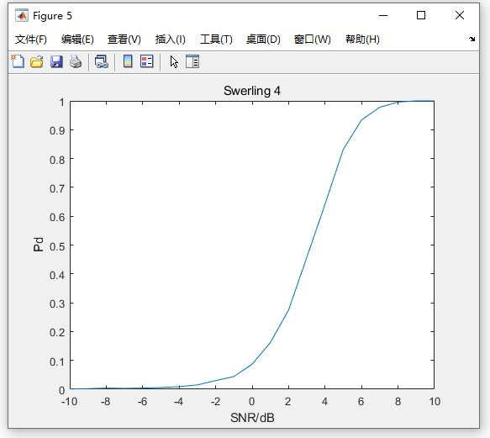The height and width of the screenshot is (438, 490).
Task: Open the Property Inspector panel icon
Action: point(192,61)
